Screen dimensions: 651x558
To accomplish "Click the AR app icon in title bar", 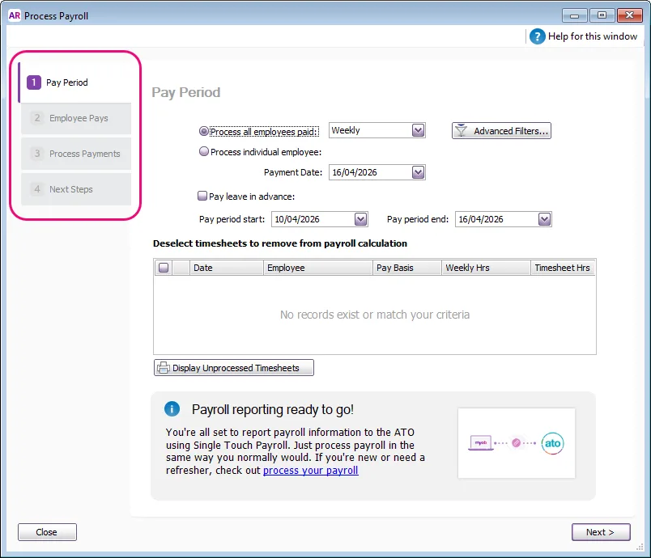I will [14, 15].
